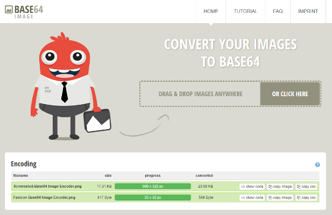Viewport: 332px width, 215px height.
Task: Show code for Favicon Base64 Image Encoder.png
Action: tap(252, 198)
